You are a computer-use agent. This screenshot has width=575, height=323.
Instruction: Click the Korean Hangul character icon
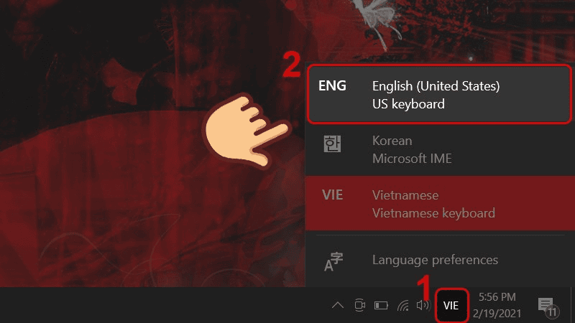pos(332,144)
